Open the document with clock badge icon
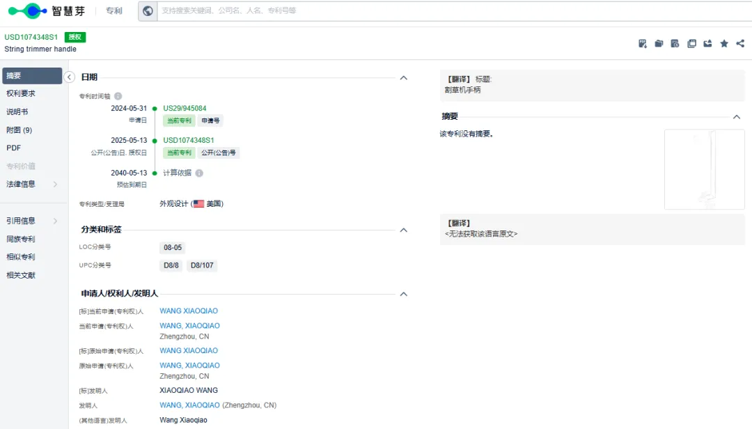The image size is (752, 429). (675, 44)
